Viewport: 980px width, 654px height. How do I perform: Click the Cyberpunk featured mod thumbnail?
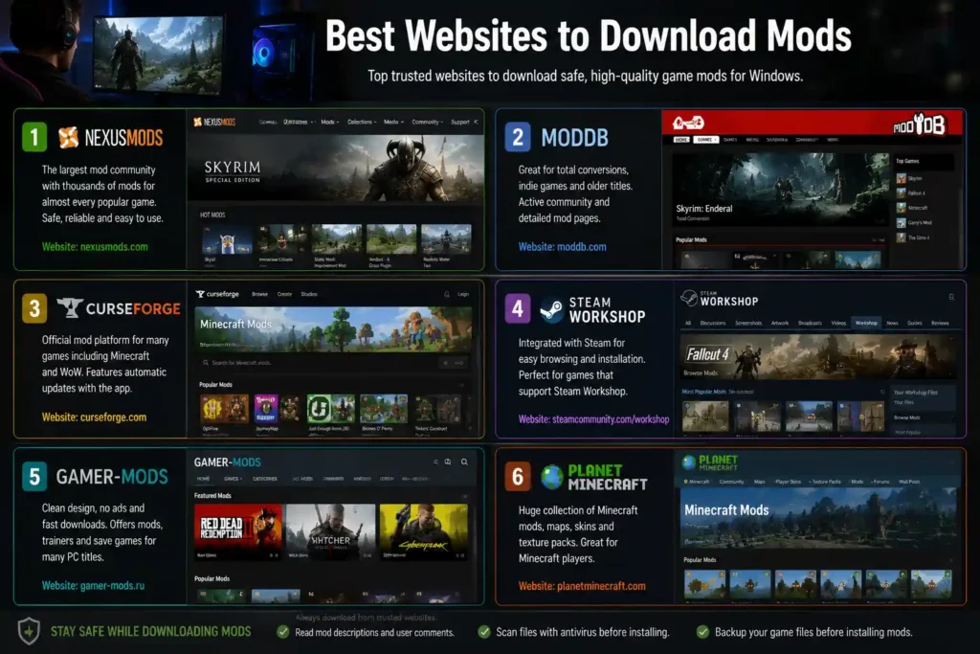pos(424,530)
